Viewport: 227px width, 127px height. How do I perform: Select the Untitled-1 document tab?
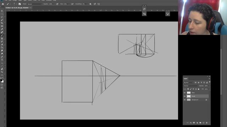pos(17,8)
